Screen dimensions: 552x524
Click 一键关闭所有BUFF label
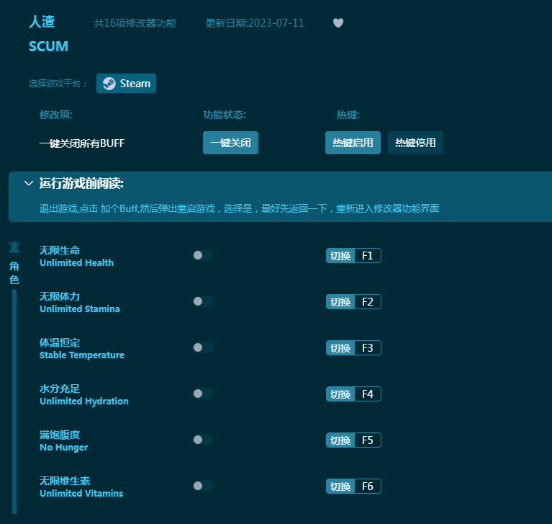[x=82, y=143]
